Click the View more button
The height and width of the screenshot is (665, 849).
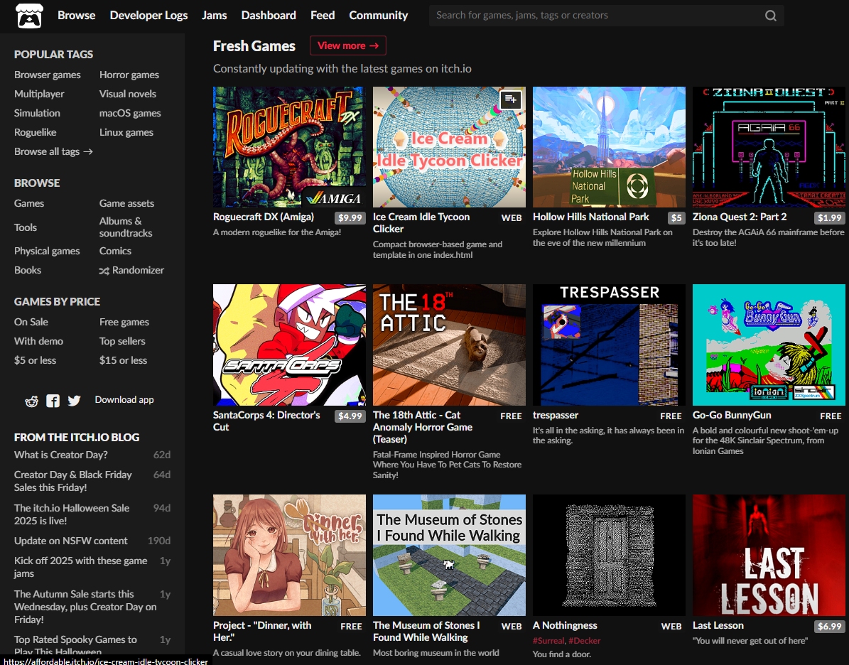pyautogui.click(x=347, y=45)
